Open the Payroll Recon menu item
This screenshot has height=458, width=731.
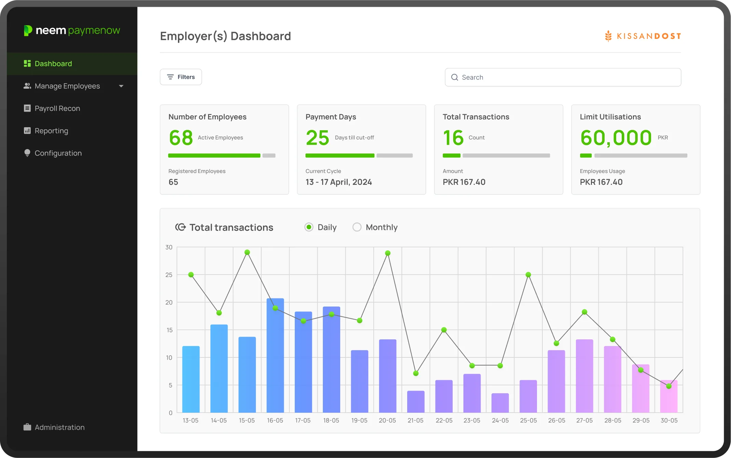57,108
